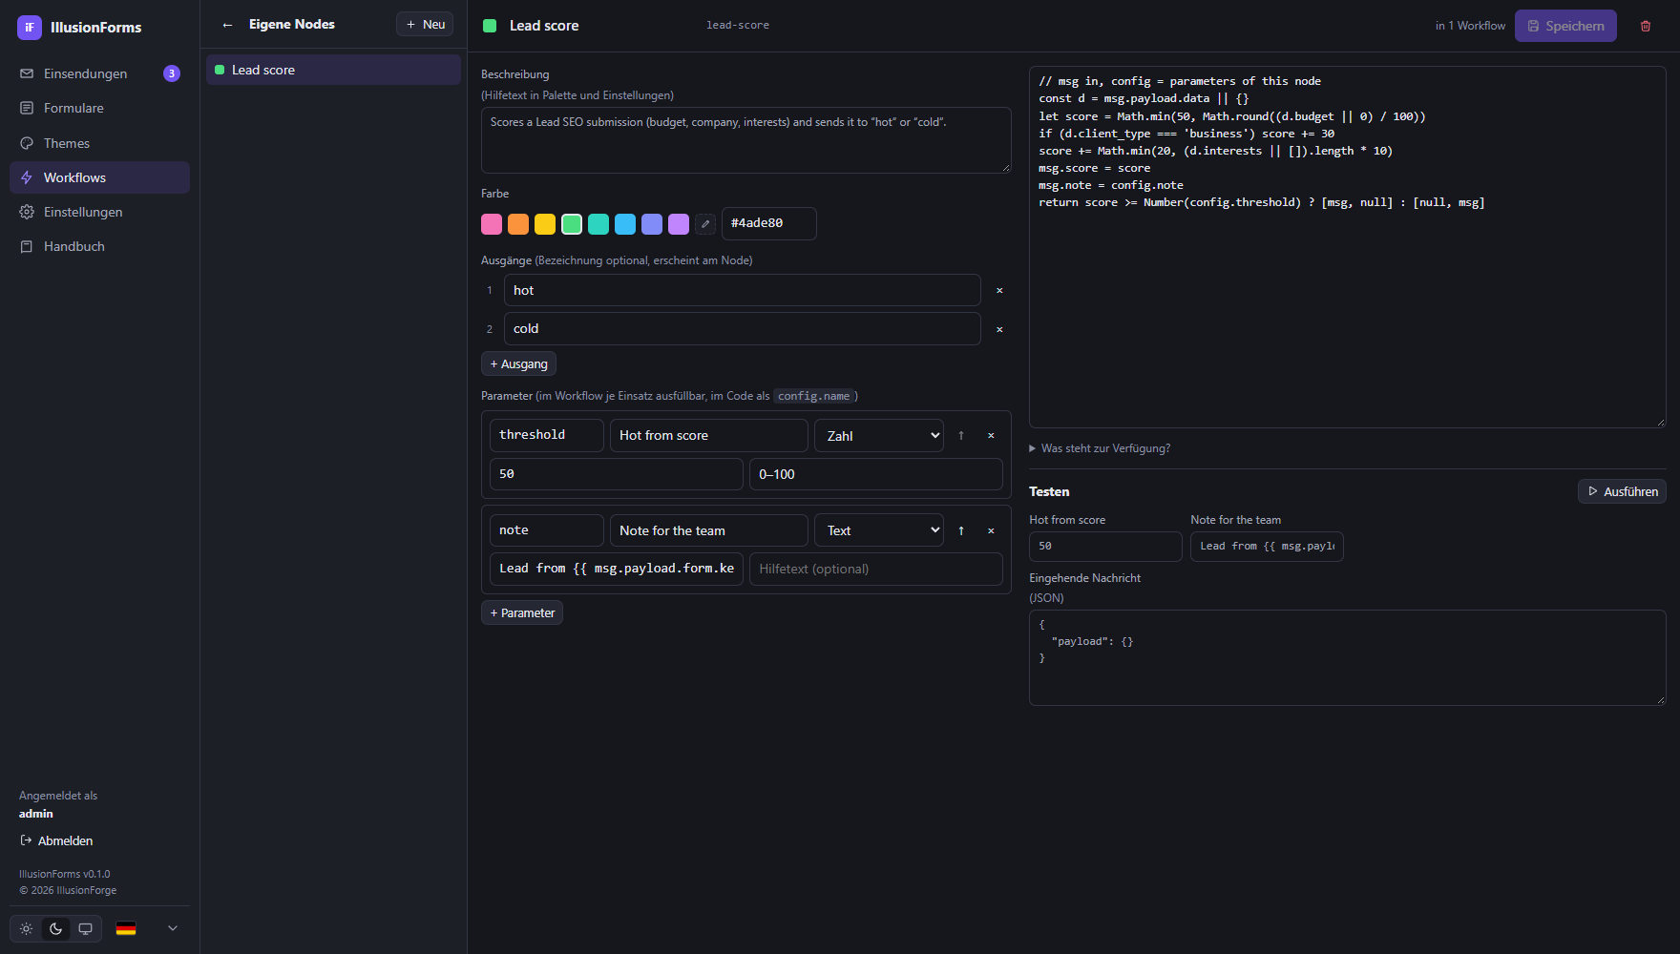Click the German flag language icon
The width and height of the screenshot is (1680, 954).
[x=126, y=928]
